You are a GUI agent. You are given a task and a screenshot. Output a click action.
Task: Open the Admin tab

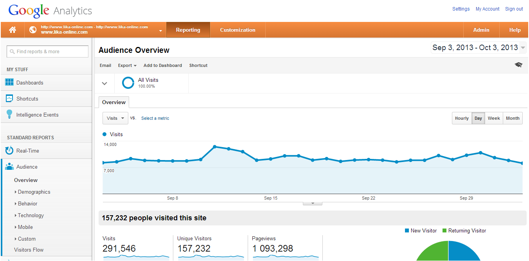481,30
